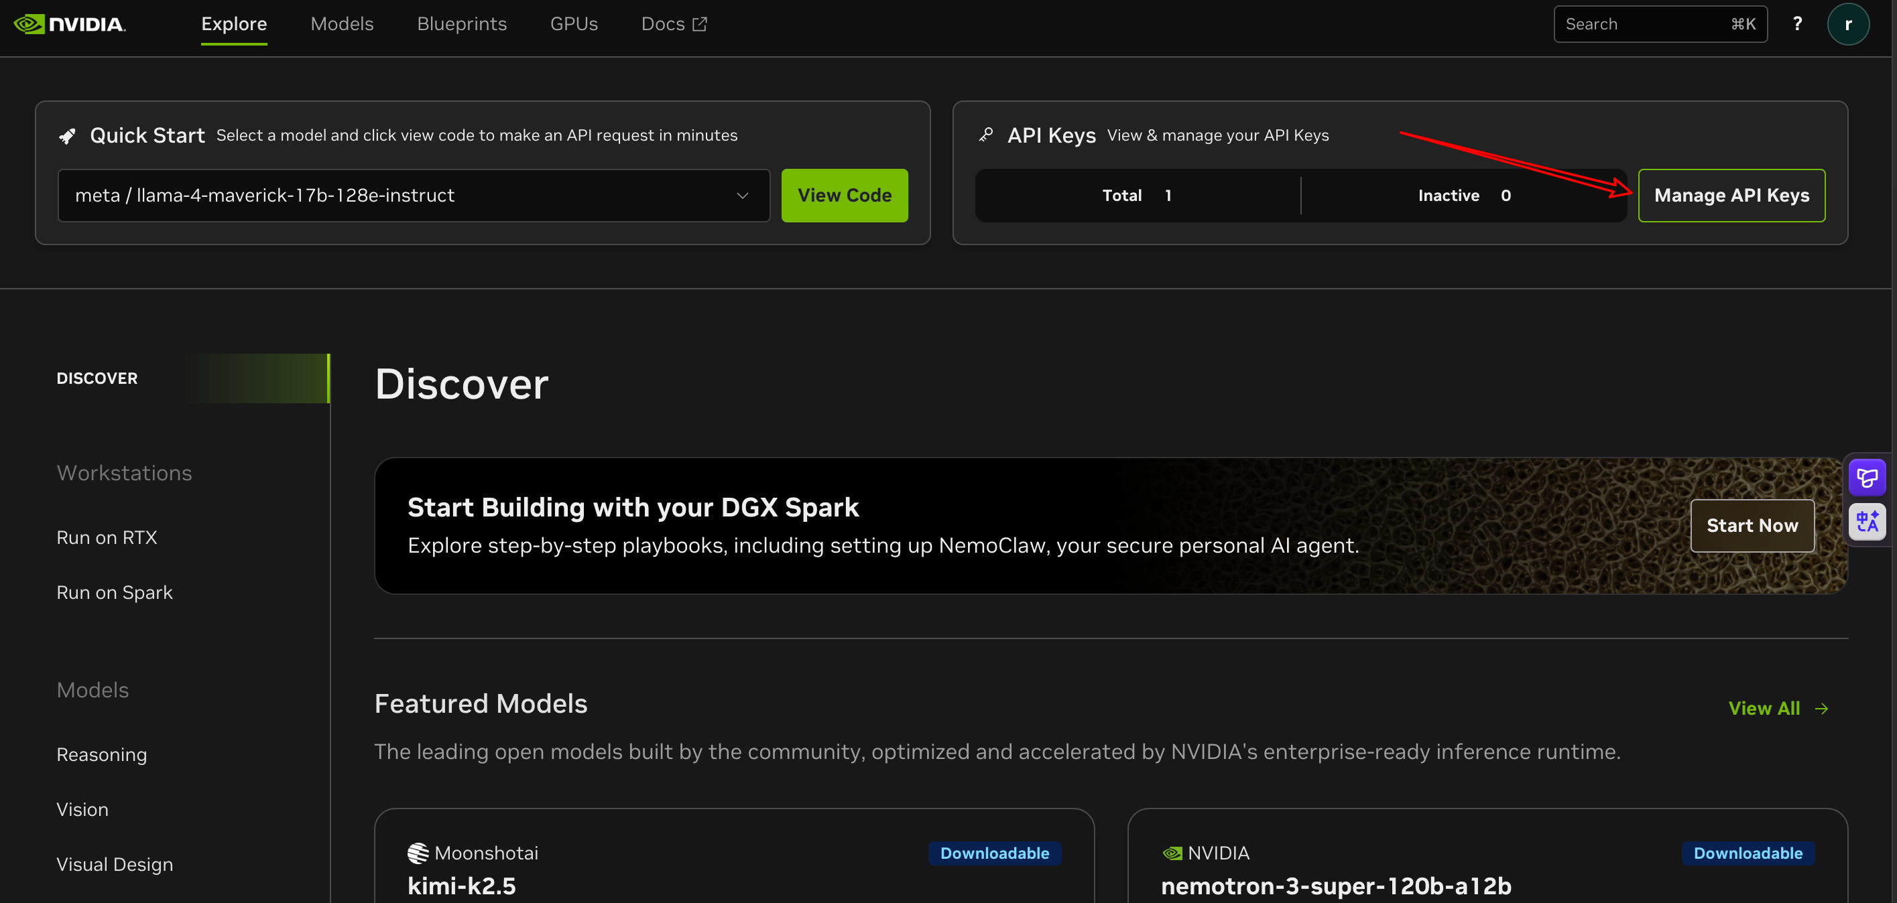The height and width of the screenshot is (903, 1897).
Task: Click the Workstations section label
Action: [x=125, y=473]
